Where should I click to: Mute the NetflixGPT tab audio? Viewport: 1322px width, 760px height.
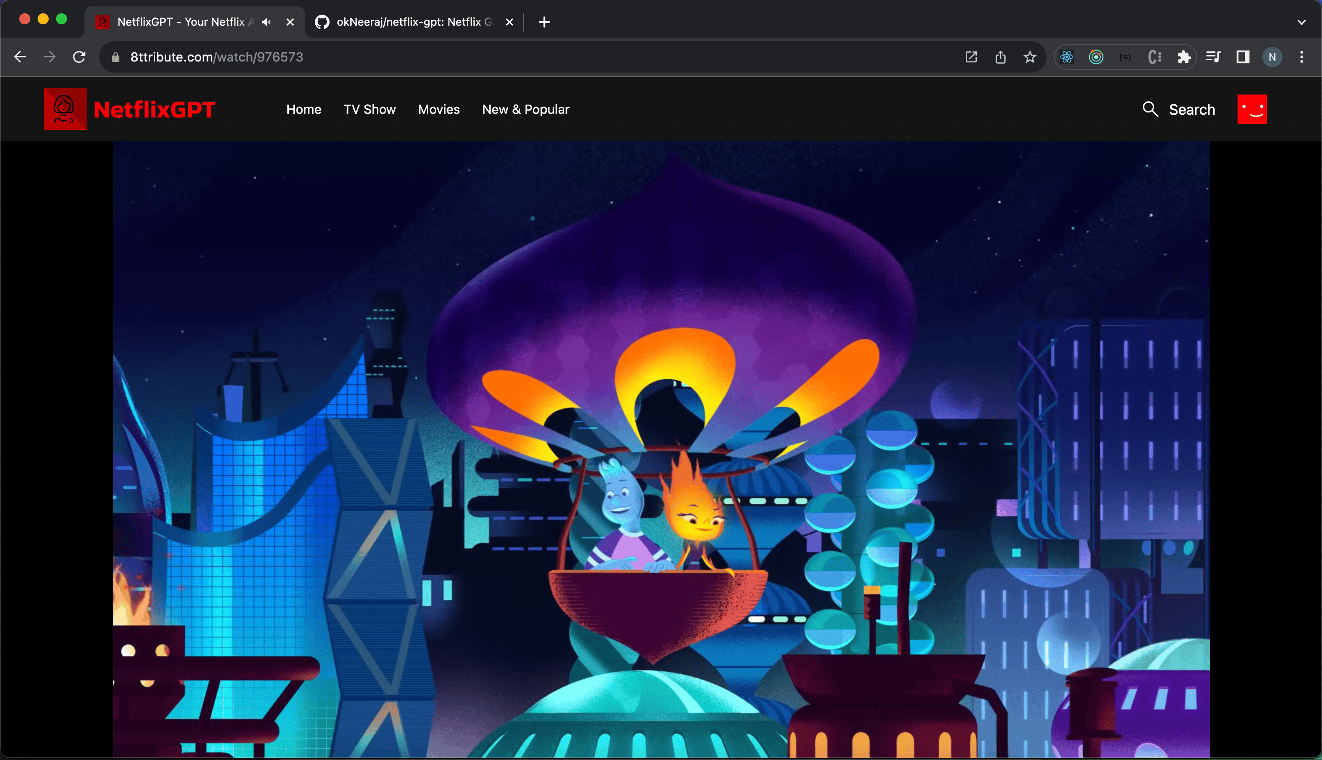pyautogui.click(x=267, y=22)
